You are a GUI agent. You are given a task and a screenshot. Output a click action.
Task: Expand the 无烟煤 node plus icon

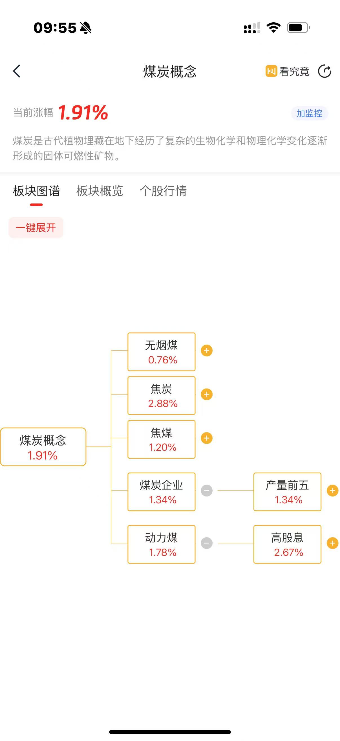(x=207, y=351)
